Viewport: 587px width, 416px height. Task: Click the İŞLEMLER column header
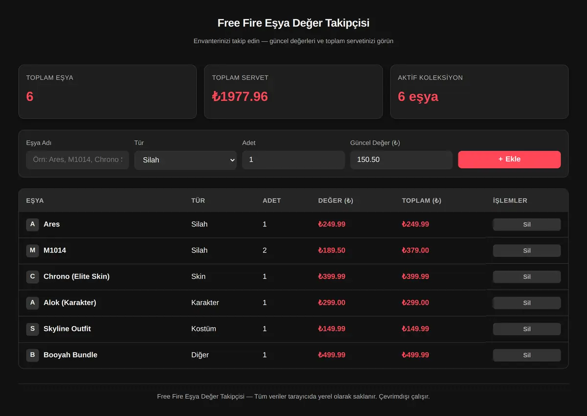coord(510,201)
